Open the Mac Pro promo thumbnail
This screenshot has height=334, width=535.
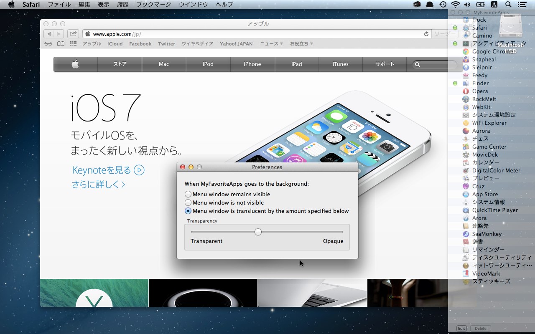coord(203,293)
